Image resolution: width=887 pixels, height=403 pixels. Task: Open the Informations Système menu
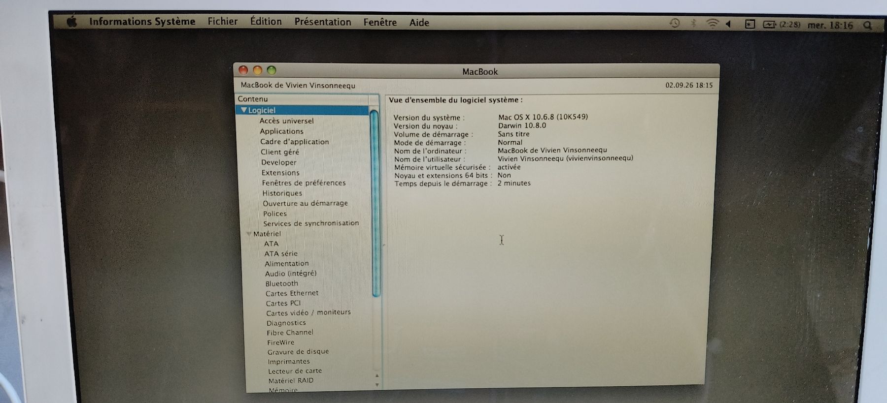tap(142, 22)
